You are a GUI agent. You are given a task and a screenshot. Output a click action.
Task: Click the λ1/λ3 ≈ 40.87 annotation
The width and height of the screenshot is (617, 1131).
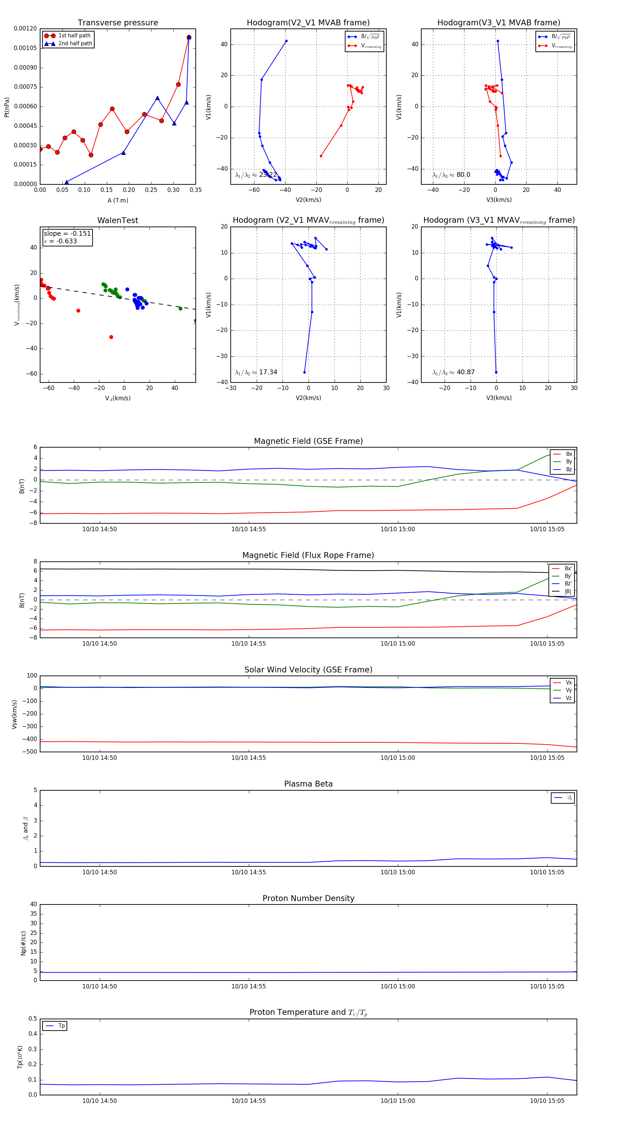pos(453,372)
